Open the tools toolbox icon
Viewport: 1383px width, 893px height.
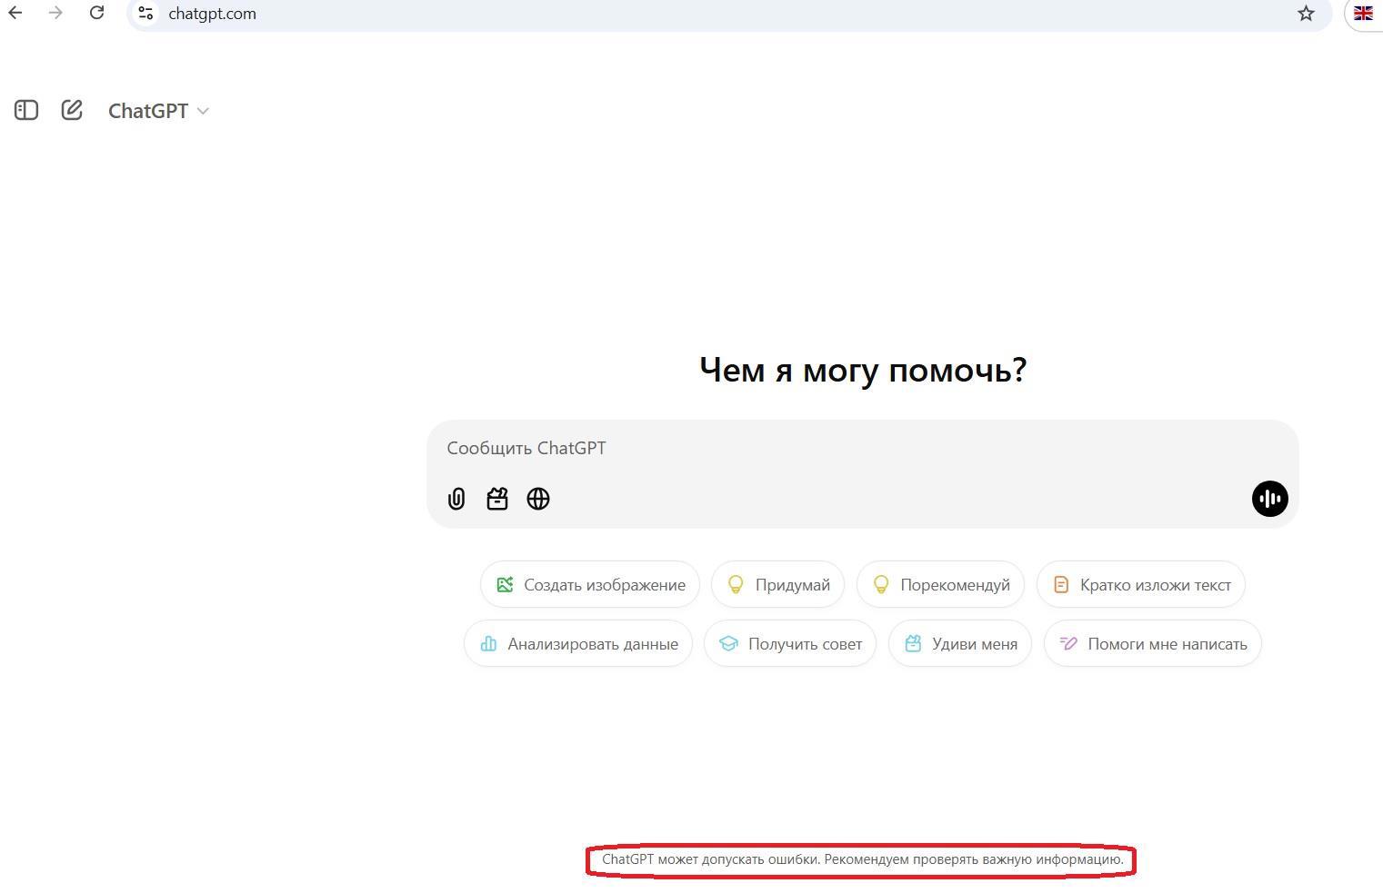point(497,499)
